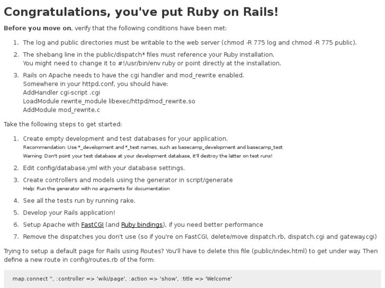Open the FastCGI link
Viewport: 385px width, 288px height.
pos(92,225)
